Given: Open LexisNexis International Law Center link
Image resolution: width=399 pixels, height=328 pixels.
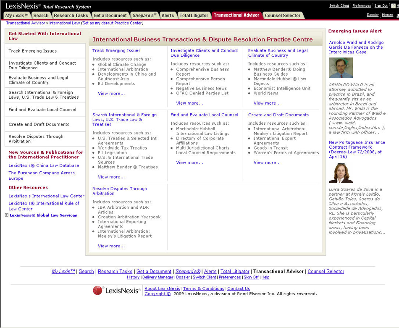Looking at the screenshot, I should click(46, 196).
